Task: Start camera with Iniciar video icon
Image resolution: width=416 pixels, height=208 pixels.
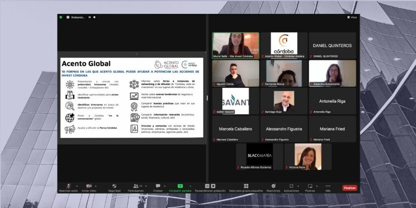Action: [89, 186]
